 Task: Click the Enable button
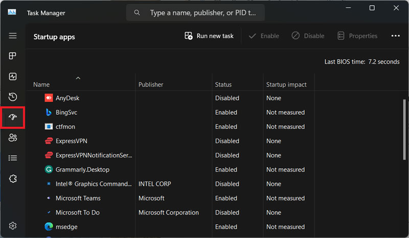264,36
